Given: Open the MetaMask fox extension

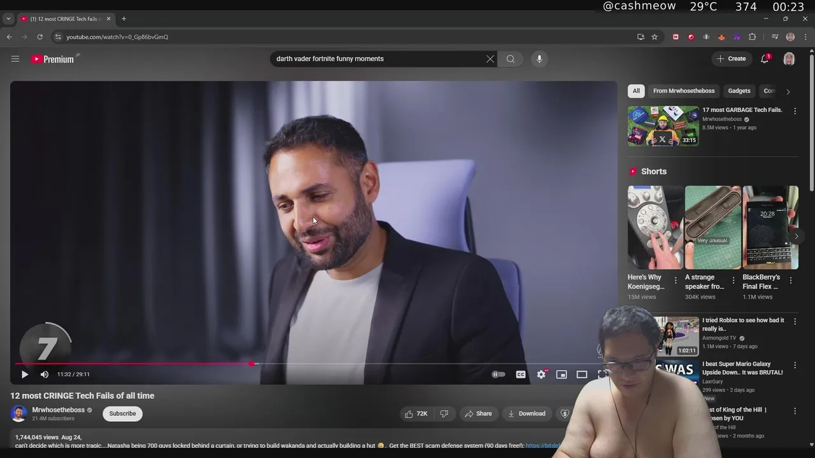Looking at the screenshot, I should point(721,37).
